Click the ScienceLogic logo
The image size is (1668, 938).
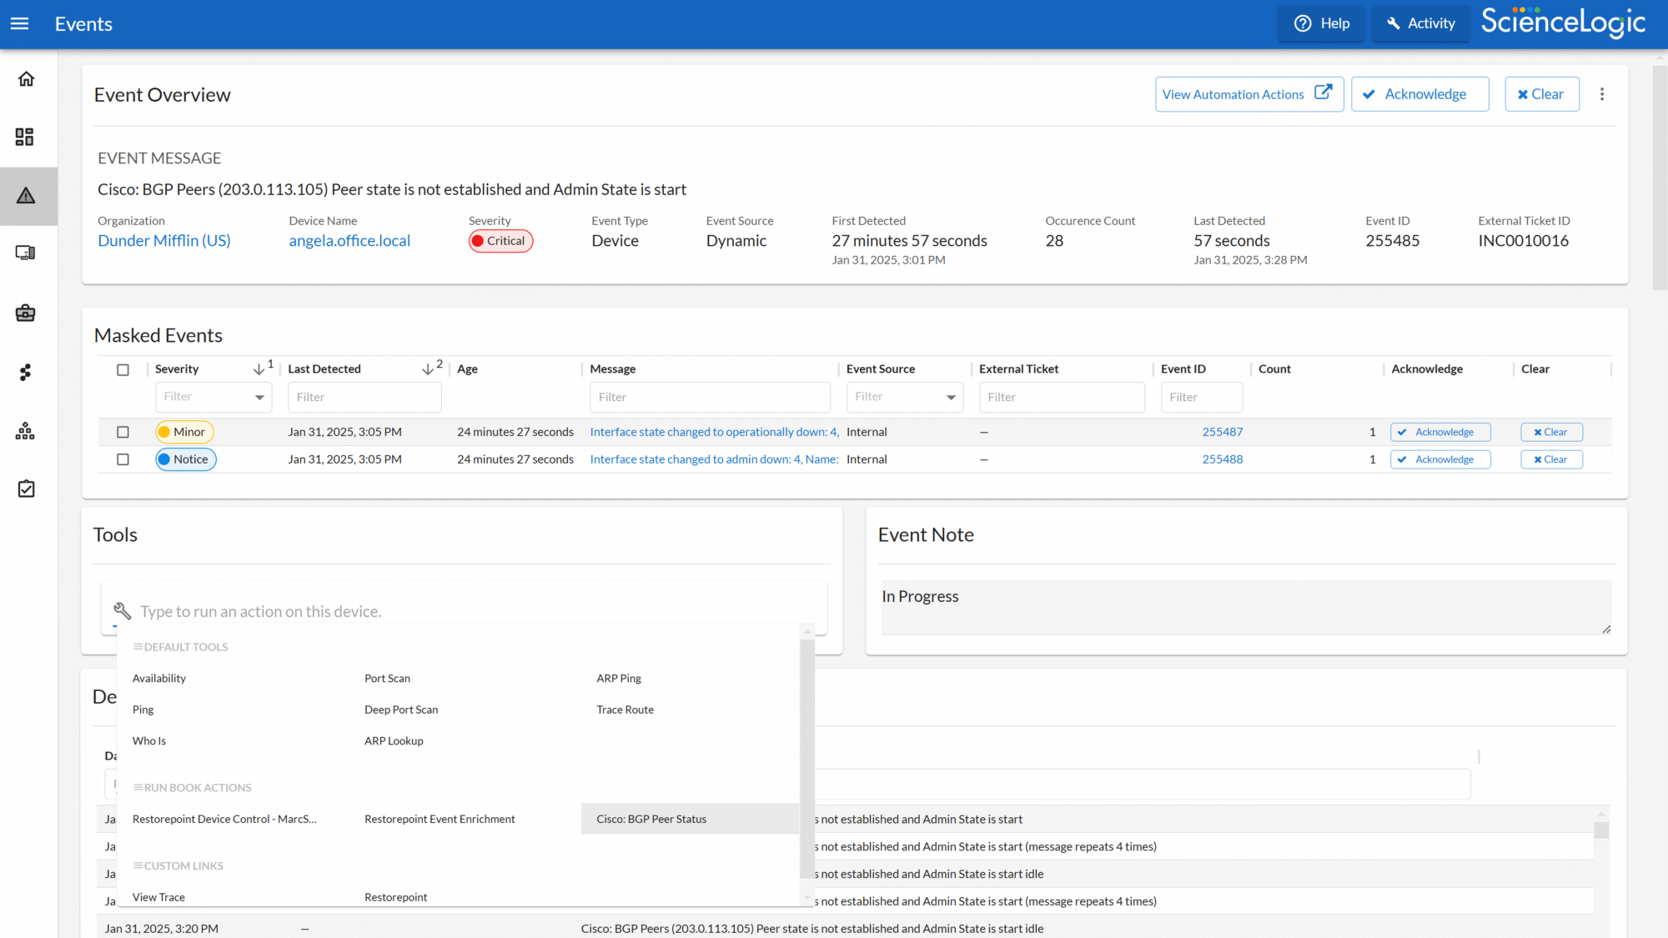pyautogui.click(x=1563, y=22)
